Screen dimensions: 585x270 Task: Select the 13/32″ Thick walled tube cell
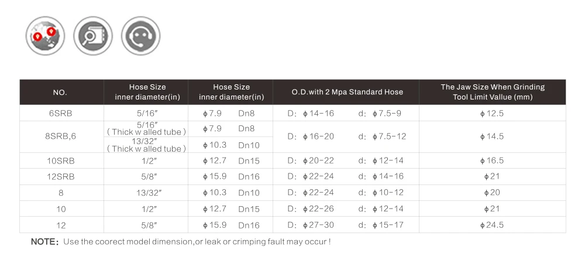146,145
